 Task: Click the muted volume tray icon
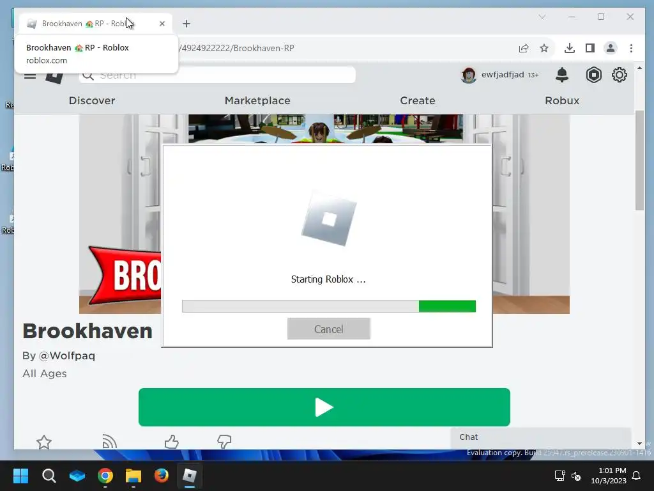point(576,476)
